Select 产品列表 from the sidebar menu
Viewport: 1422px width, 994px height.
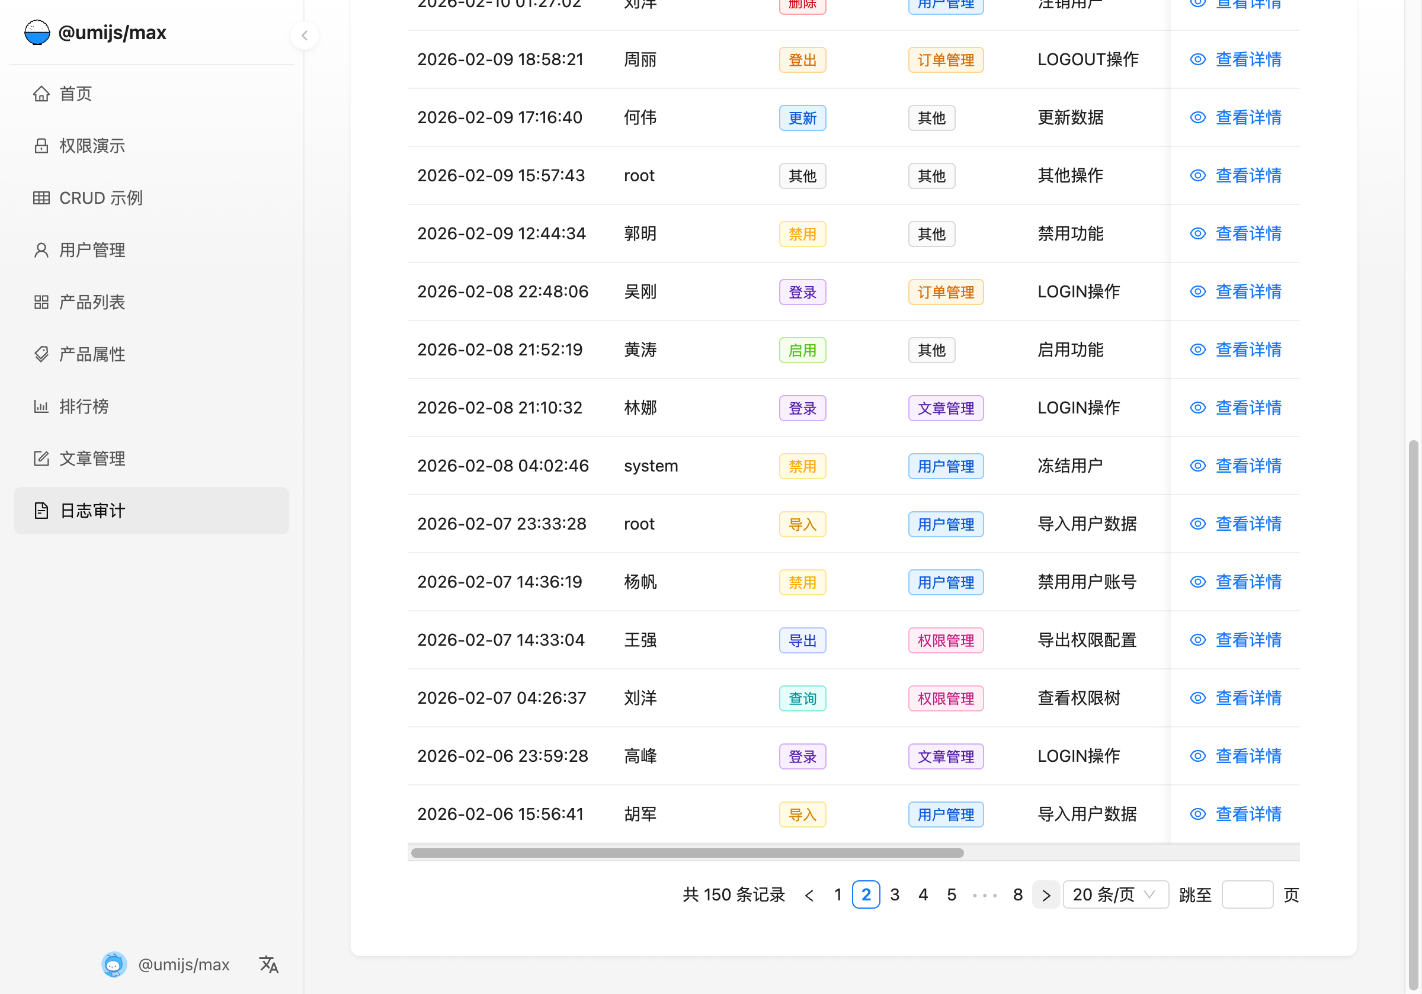(x=92, y=302)
